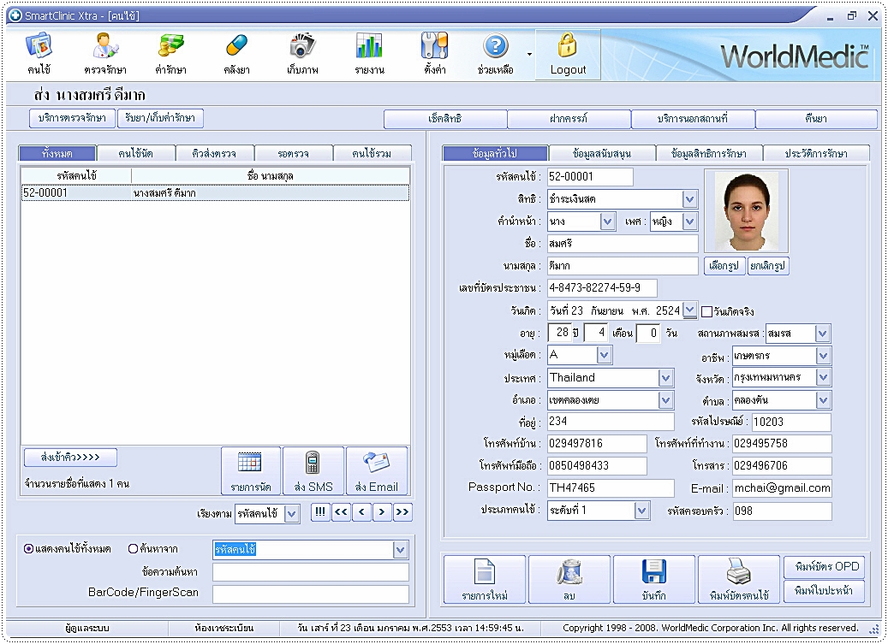Select the ค้นหาจาก radio button
The width and height of the screenshot is (888, 644).
(133, 548)
